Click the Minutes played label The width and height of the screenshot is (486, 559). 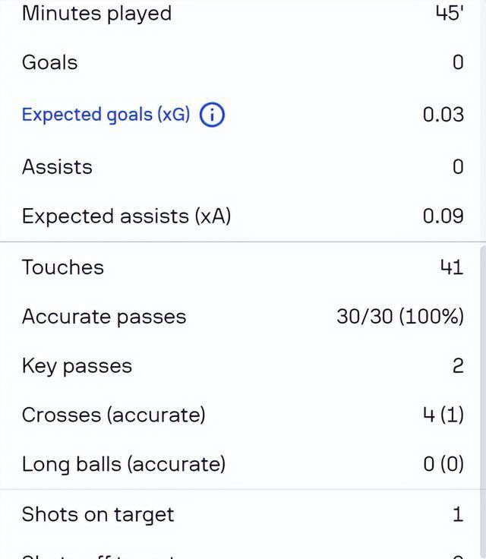(x=96, y=14)
